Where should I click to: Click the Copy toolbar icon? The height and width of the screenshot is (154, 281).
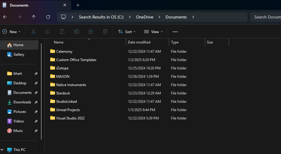tap(48, 32)
